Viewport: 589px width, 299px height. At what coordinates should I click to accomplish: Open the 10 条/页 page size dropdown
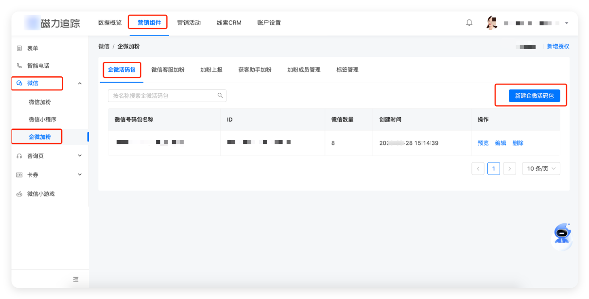(x=541, y=168)
